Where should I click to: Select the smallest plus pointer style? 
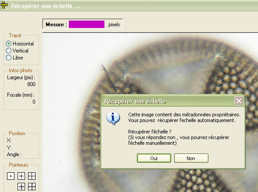pos(11,176)
